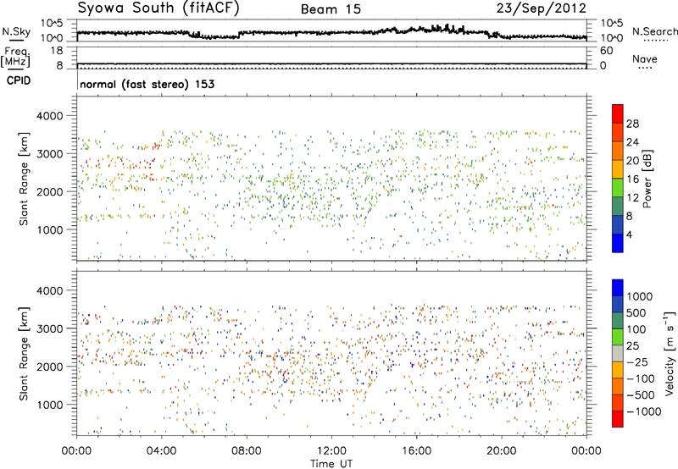Click the 'Time UT' axis title
The height and width of the screenshot is (469, 678).
coord(331,464)
